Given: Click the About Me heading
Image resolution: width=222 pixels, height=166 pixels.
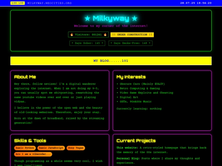Looking at the screenshot, I should pos(25,77).
